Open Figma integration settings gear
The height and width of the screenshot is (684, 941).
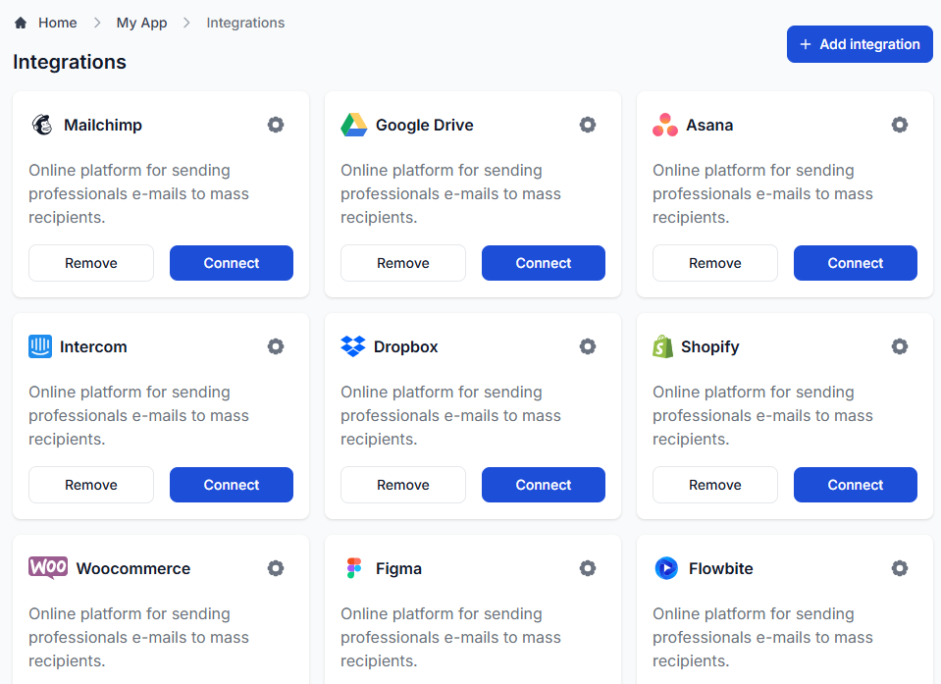588,568
